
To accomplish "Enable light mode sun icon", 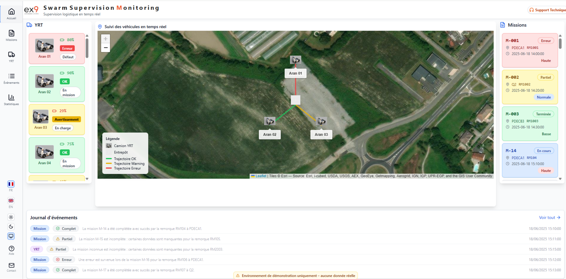I will [x=11, y=217].
